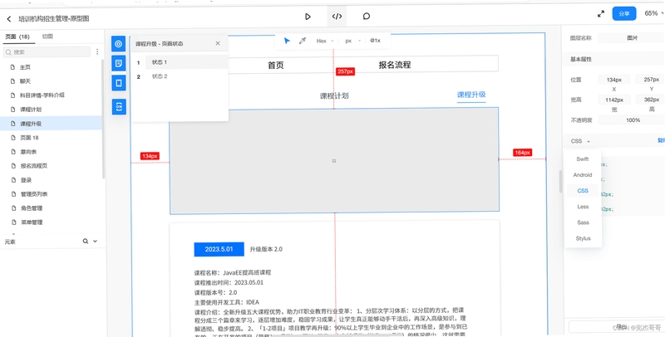Close the 课程升级 页面状态 panel
Screen dimensions: 665x337
218,43
